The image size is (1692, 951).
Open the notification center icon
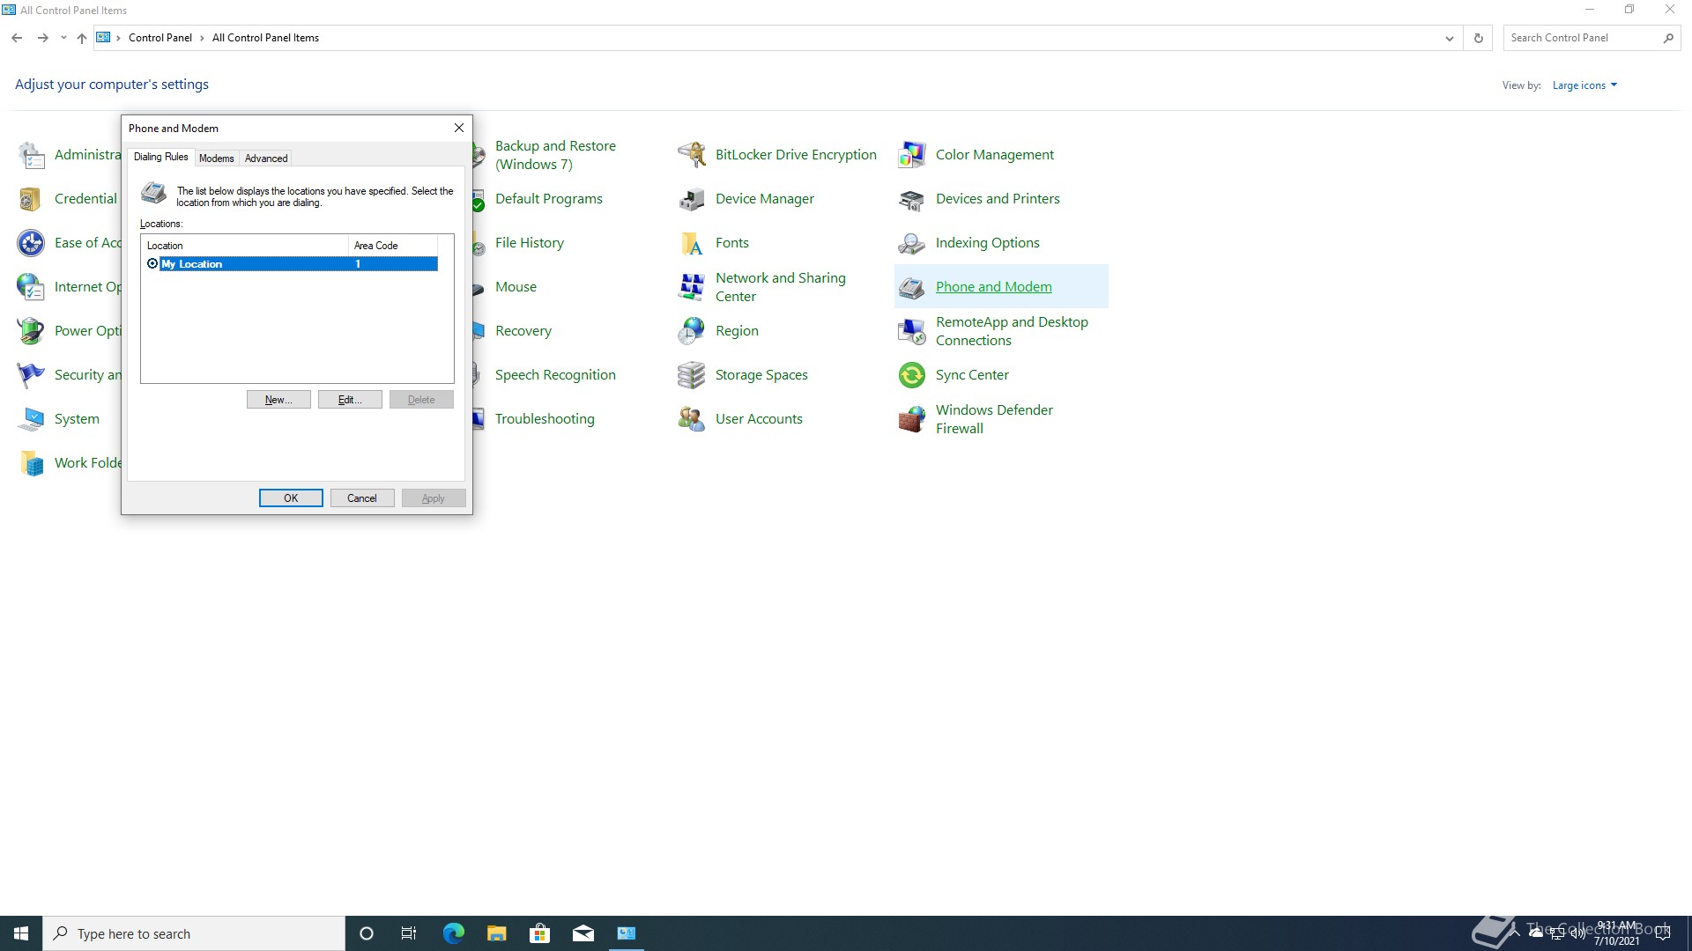click(1663, 933)
